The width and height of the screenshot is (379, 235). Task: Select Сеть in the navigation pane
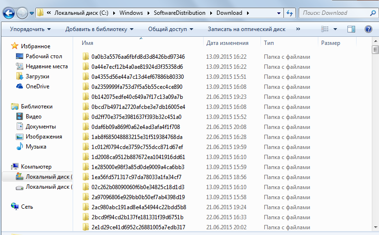(x=27, y=207)
